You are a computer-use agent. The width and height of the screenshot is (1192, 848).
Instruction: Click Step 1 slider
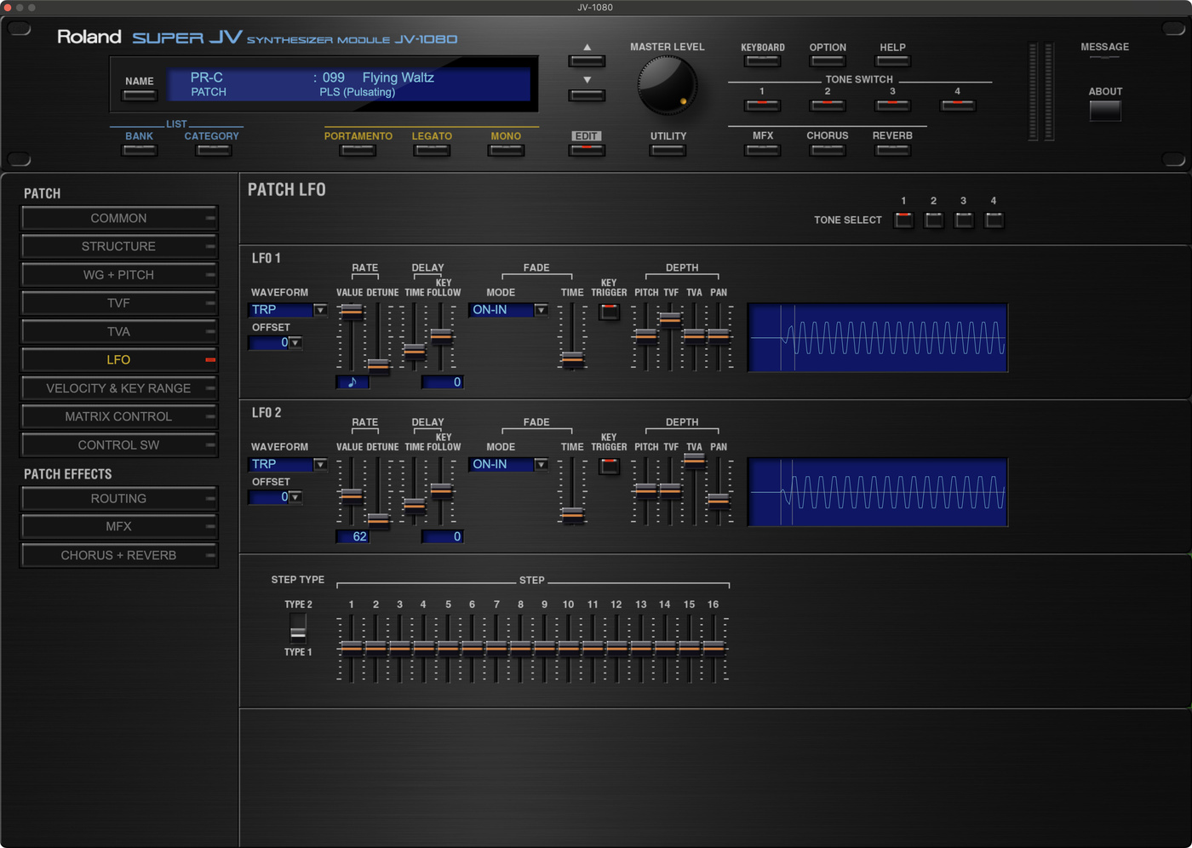coord(351,647)
